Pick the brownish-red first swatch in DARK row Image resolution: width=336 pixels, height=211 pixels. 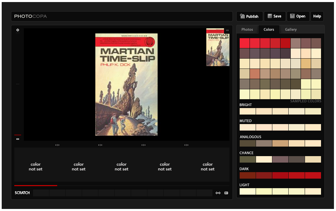(247, 175)
